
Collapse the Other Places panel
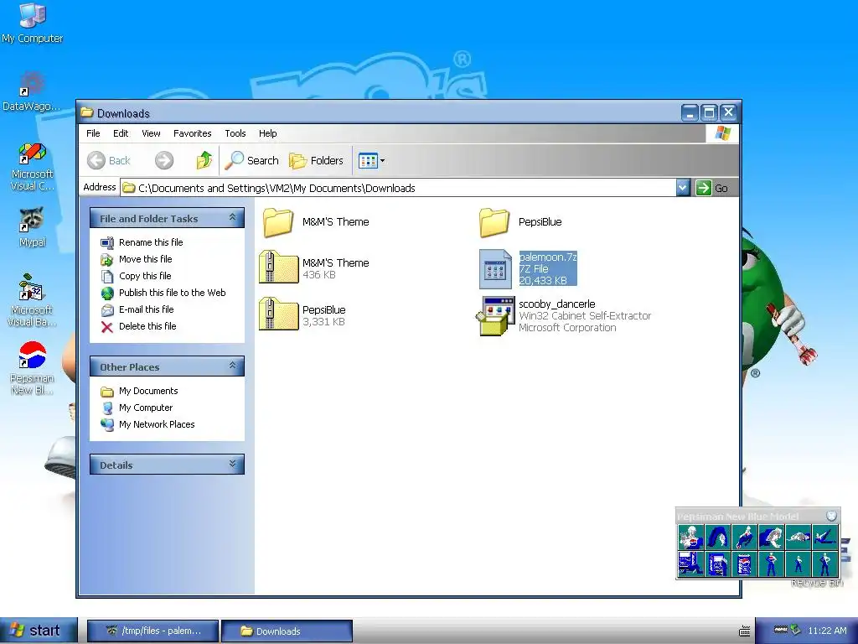coord(233,366)
